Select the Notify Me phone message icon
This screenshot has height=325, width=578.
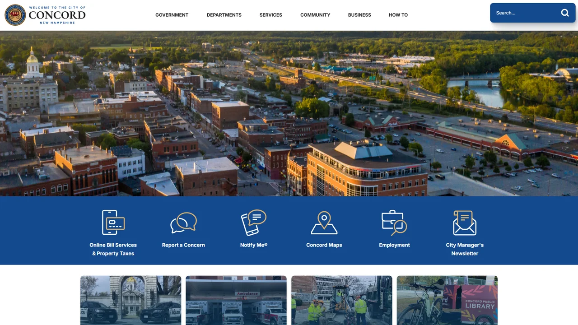(254, 223)
